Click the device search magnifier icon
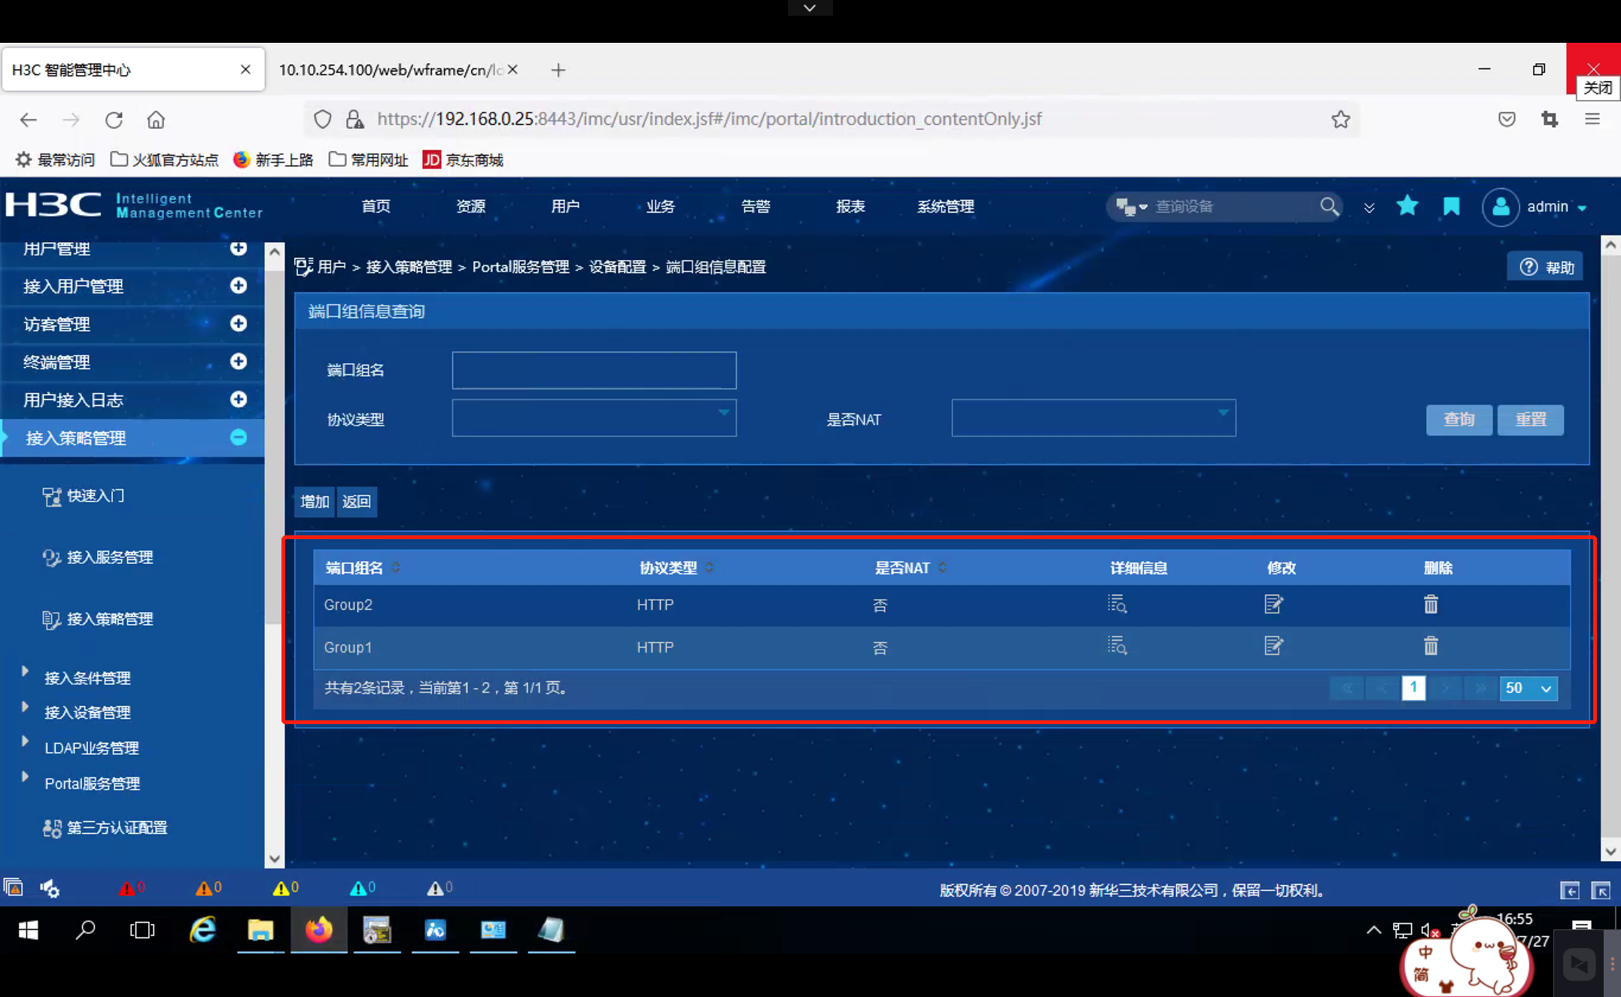Image resolution: width=1621 pixels, height=997 pixels. coord(1329,206)
